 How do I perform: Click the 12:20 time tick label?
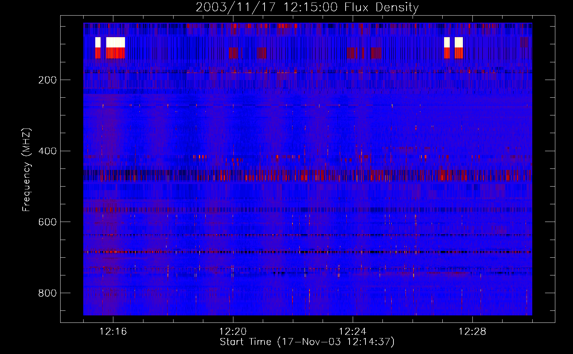pos(233,332)
